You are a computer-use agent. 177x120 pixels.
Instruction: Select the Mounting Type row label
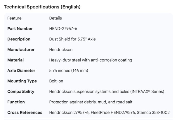(x=22, y=81)
